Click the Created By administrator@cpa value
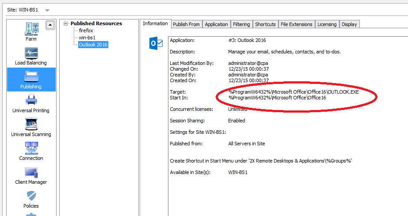Image resolution: width=408 pixels, height=216 pixels. tap(248, 75)
